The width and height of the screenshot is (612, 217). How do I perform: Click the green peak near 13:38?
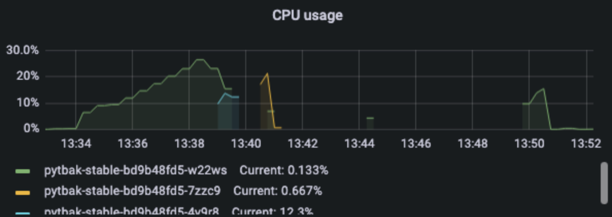tap(200, 60)
